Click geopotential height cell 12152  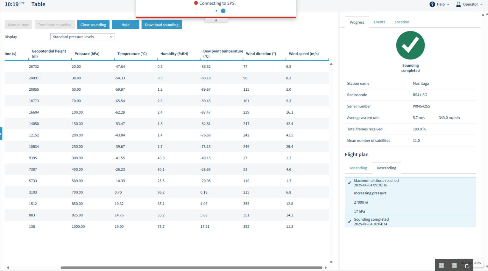pyautogui.click(x=34, y=135)
